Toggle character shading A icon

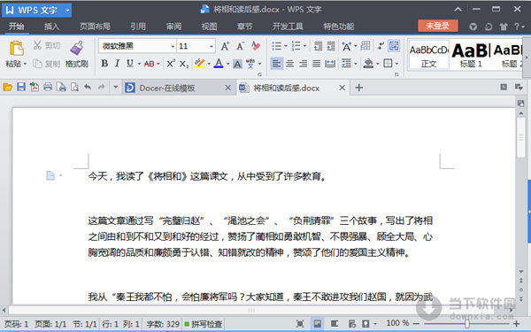click(x=237, y=64)
